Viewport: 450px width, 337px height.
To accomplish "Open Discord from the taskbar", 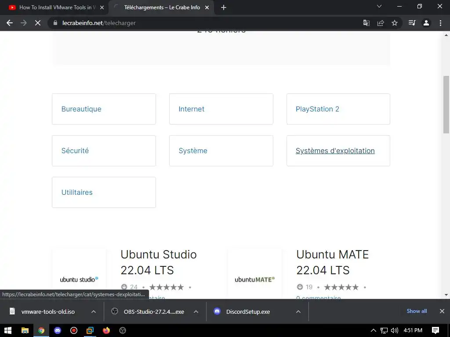I will click(x=58, y=330).
